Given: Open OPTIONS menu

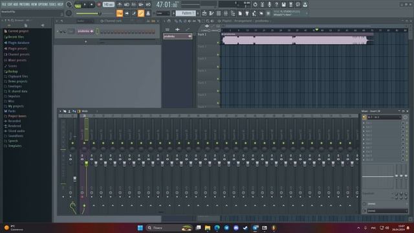Looking at the screenshot, I should (x=43, y=5).
